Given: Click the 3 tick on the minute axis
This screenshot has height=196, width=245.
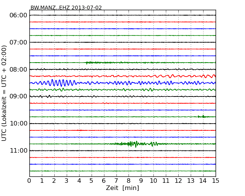Looking at the screenshot, I should (67, 181).
